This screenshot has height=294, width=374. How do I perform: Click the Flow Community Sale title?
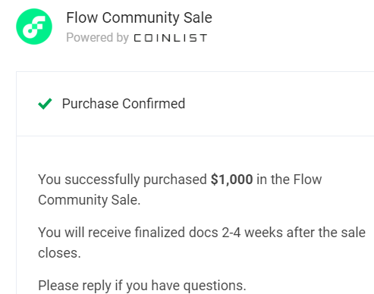point(139,17)
